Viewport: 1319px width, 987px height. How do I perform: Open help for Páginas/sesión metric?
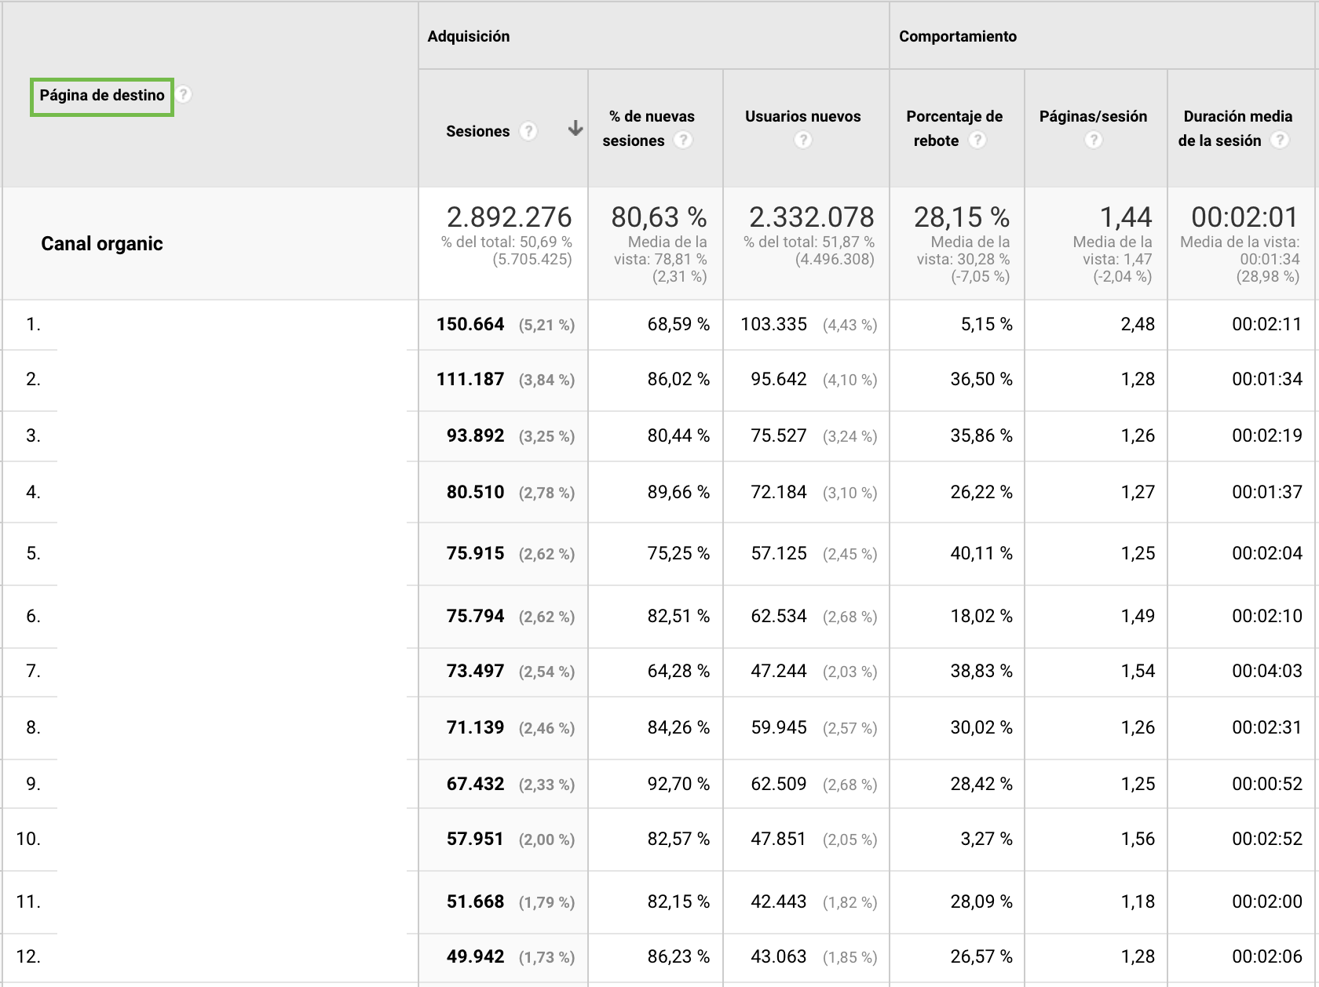click(x=1094, y=140)
